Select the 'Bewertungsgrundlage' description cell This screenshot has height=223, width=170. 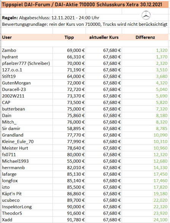(85, 24)
